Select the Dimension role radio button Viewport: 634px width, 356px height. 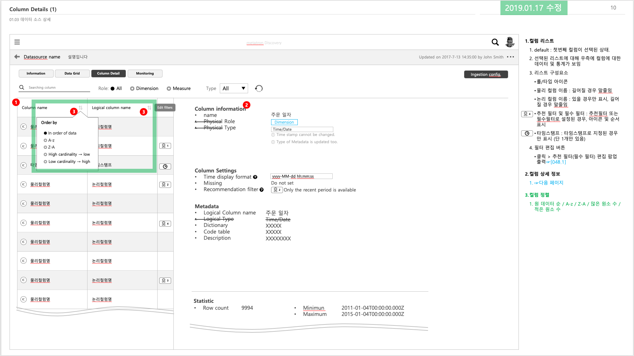(x=132, y=88)
